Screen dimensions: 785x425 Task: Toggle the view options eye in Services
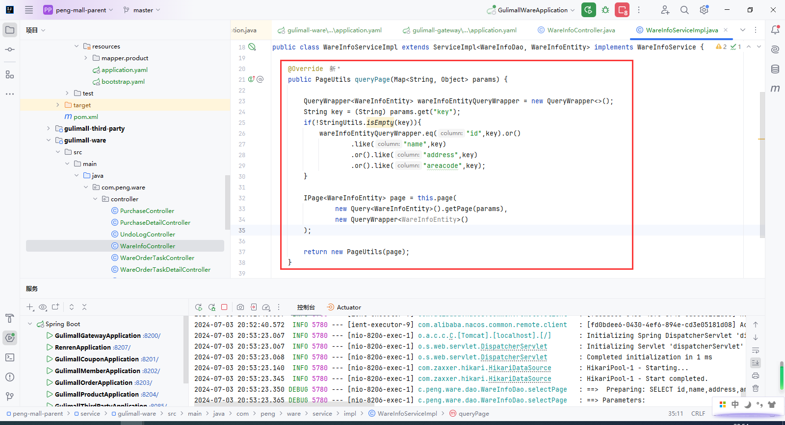43,307
